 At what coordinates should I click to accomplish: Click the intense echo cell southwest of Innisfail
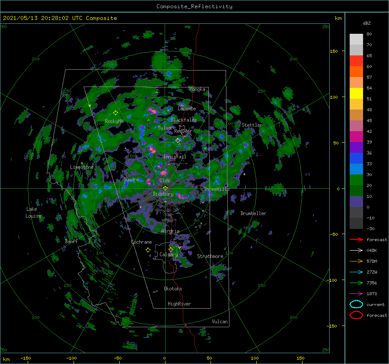[152, 149]
